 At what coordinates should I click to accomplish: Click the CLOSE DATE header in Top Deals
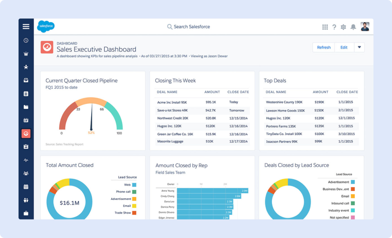tap(347, 92)
